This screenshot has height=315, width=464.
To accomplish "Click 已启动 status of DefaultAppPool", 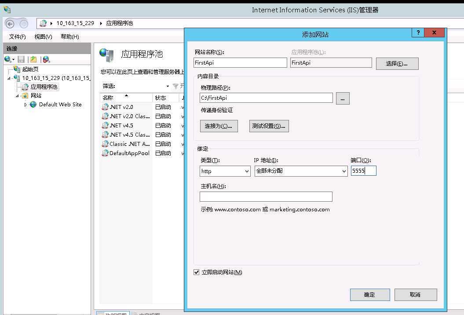I will 163,153.
